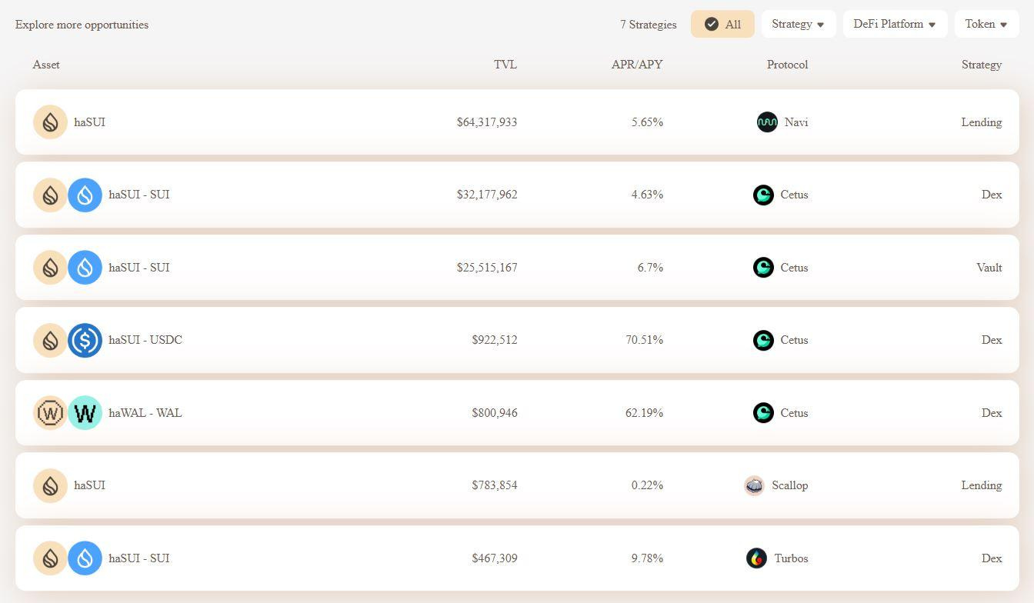The height and width of the screenshot is (603, 1034).
Task: Click the 0.22% APR value
Action: [x=647, y=485]
